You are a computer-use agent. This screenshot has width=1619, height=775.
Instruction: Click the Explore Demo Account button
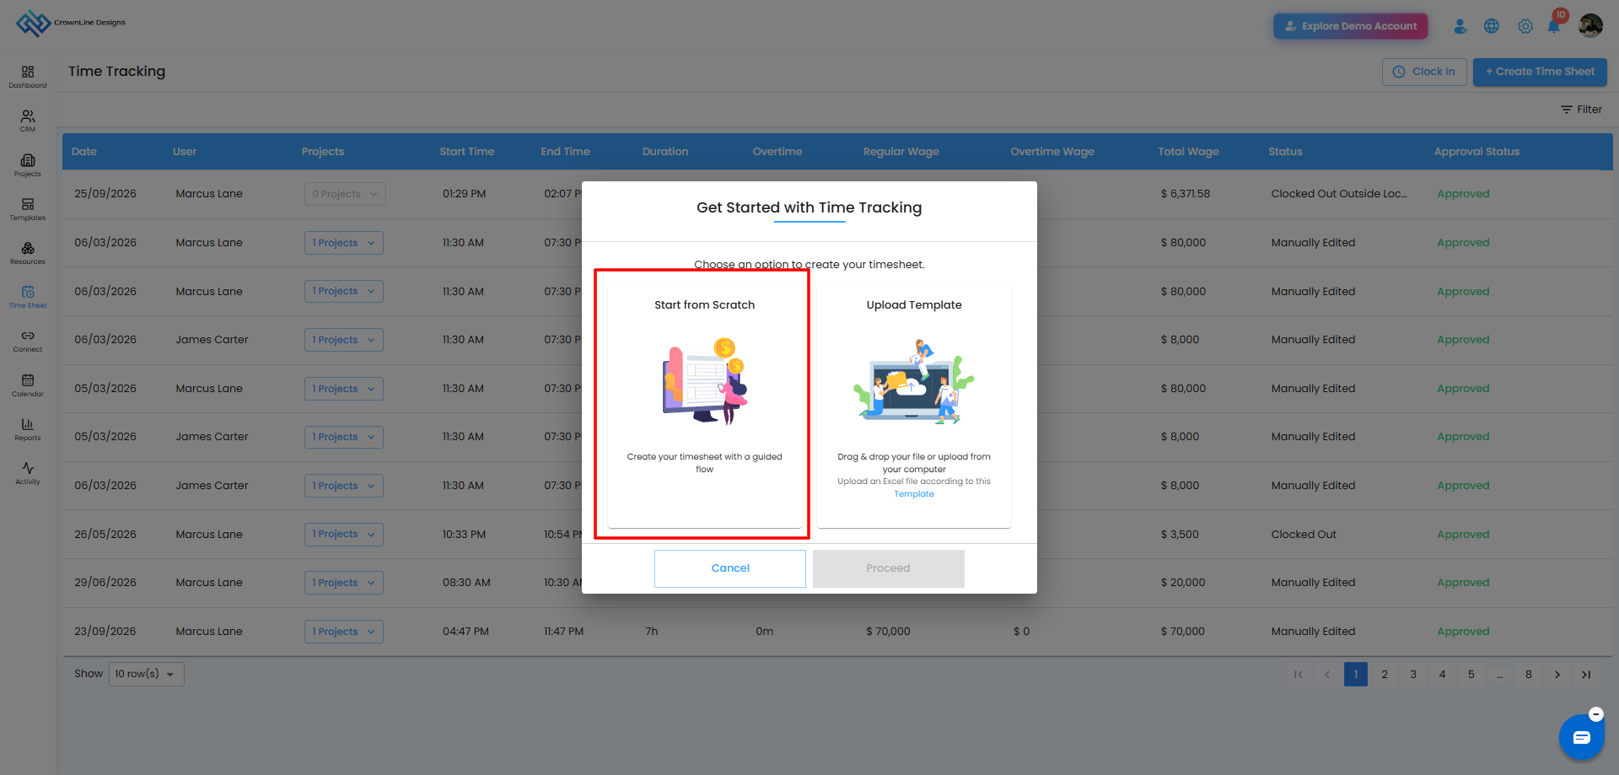(1351, 26)
